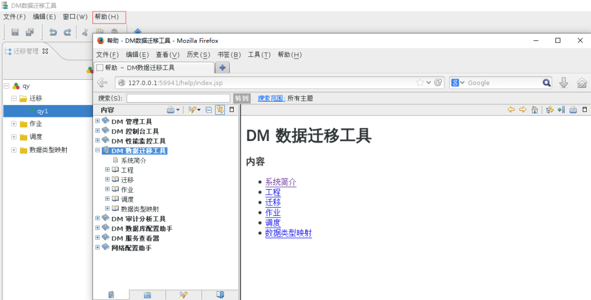Click the Firefox home icon
The width and height of the screenshot is (591, 300).
[x=582, y=83]
